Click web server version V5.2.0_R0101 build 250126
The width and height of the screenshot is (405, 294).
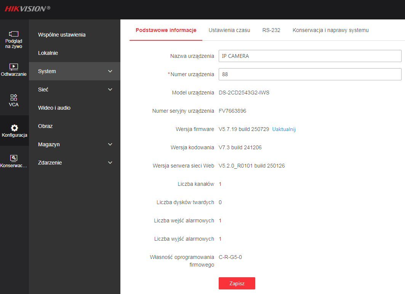(x=251, y=166)
